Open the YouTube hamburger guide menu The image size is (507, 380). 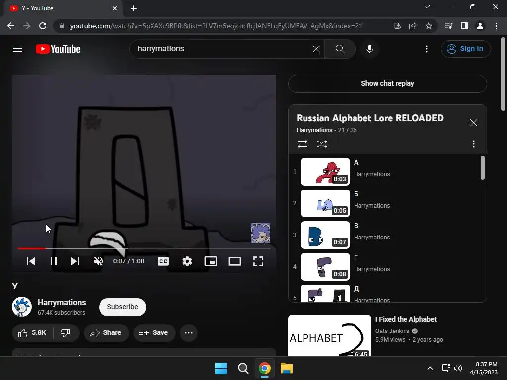click(18, 49)
